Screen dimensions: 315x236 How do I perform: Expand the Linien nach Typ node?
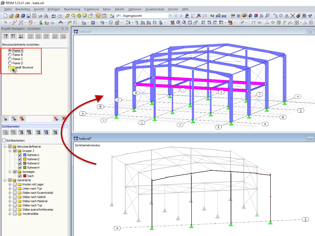coord(10,189)
